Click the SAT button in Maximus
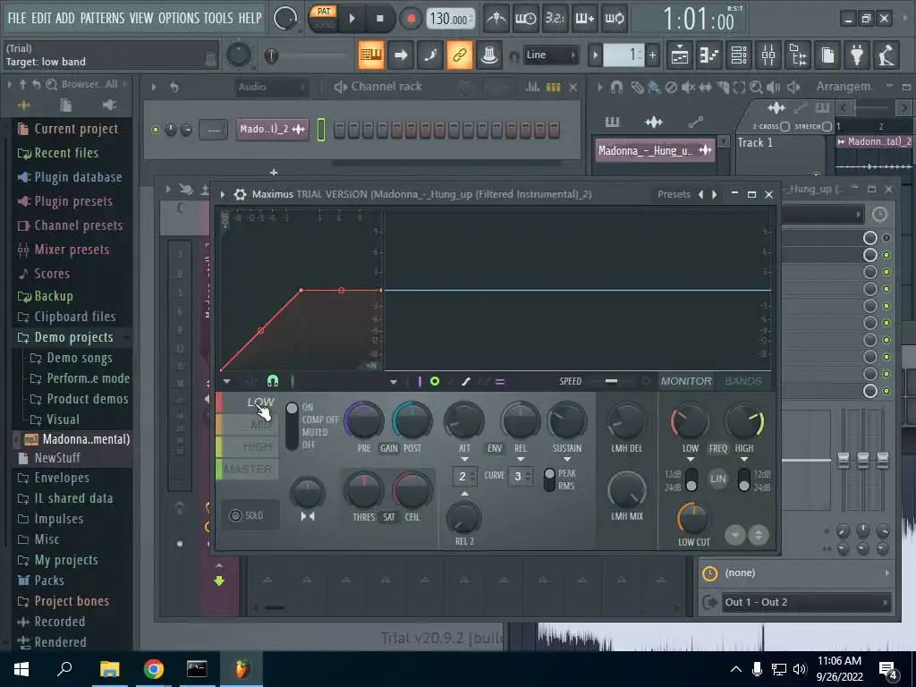This screenshot has width=916, height=687. point(388,517)
